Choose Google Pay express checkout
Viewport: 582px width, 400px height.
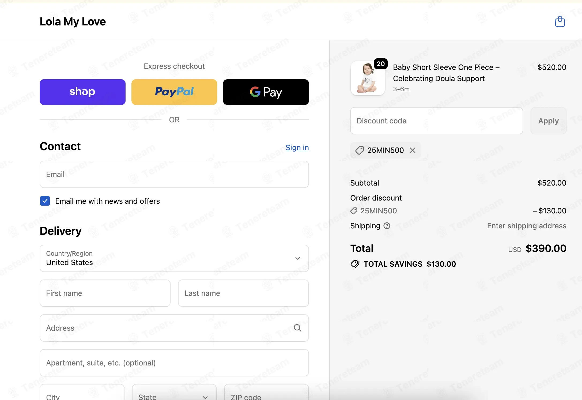pyautogui.click(x=266, y=92)
